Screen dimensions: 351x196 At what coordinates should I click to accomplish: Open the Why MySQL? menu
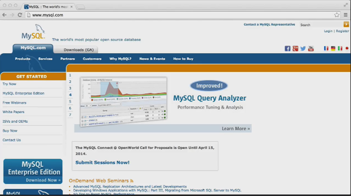click(121, 59)
